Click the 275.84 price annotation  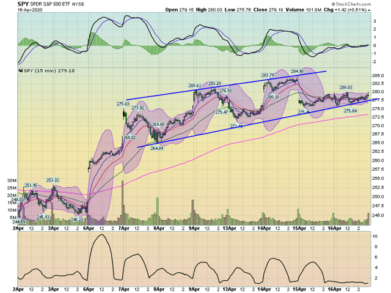[x=351, y=111]
